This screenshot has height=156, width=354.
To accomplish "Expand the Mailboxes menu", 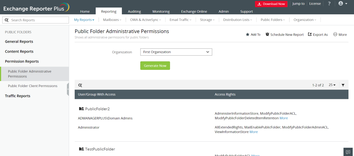I will pyautogui.click(x=112, y=20).
